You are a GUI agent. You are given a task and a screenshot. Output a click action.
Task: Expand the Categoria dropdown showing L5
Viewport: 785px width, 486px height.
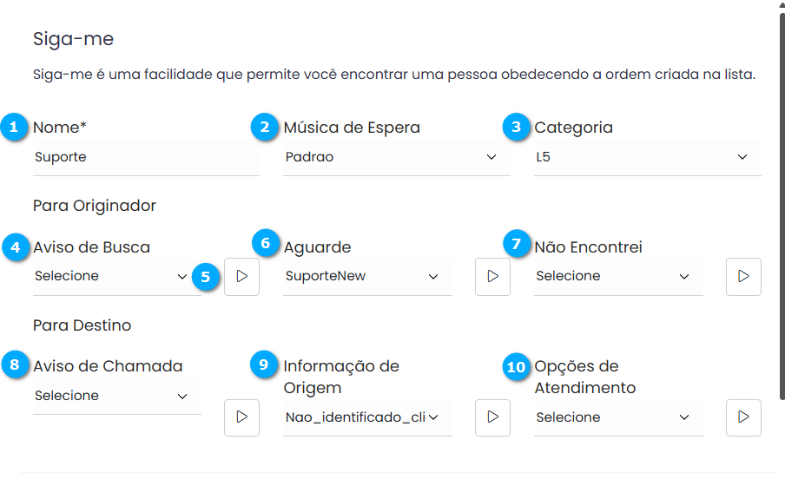(x=647, y=158)
